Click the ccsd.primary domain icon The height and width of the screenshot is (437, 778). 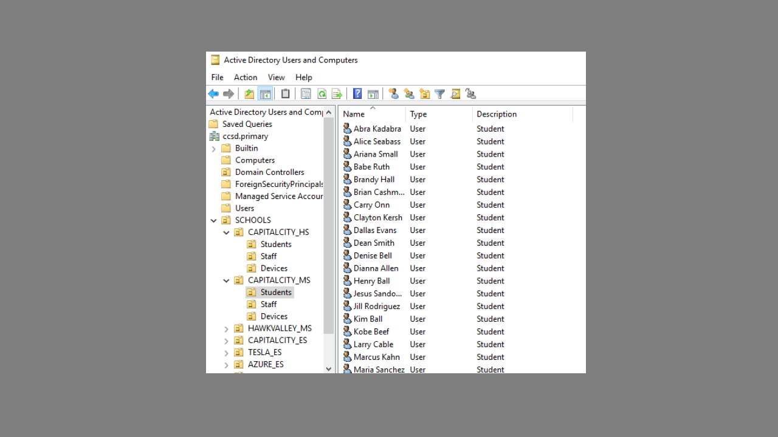click(214, 136)
